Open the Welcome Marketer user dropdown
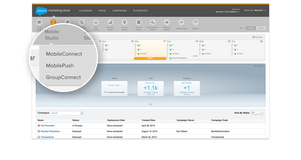The height and width of the screenshot is (160, 301). [255, 10]
